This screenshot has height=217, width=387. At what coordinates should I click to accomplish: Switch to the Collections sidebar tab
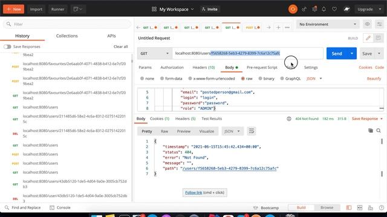click(67, 36)
